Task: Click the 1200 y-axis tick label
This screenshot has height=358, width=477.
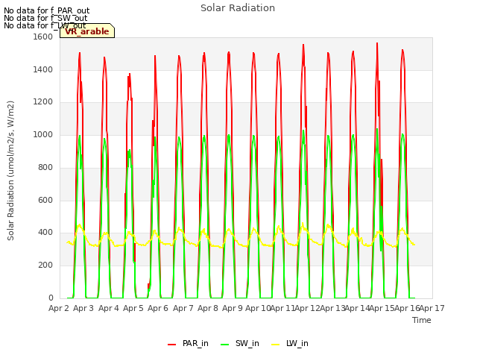Action: click(43, 102)
